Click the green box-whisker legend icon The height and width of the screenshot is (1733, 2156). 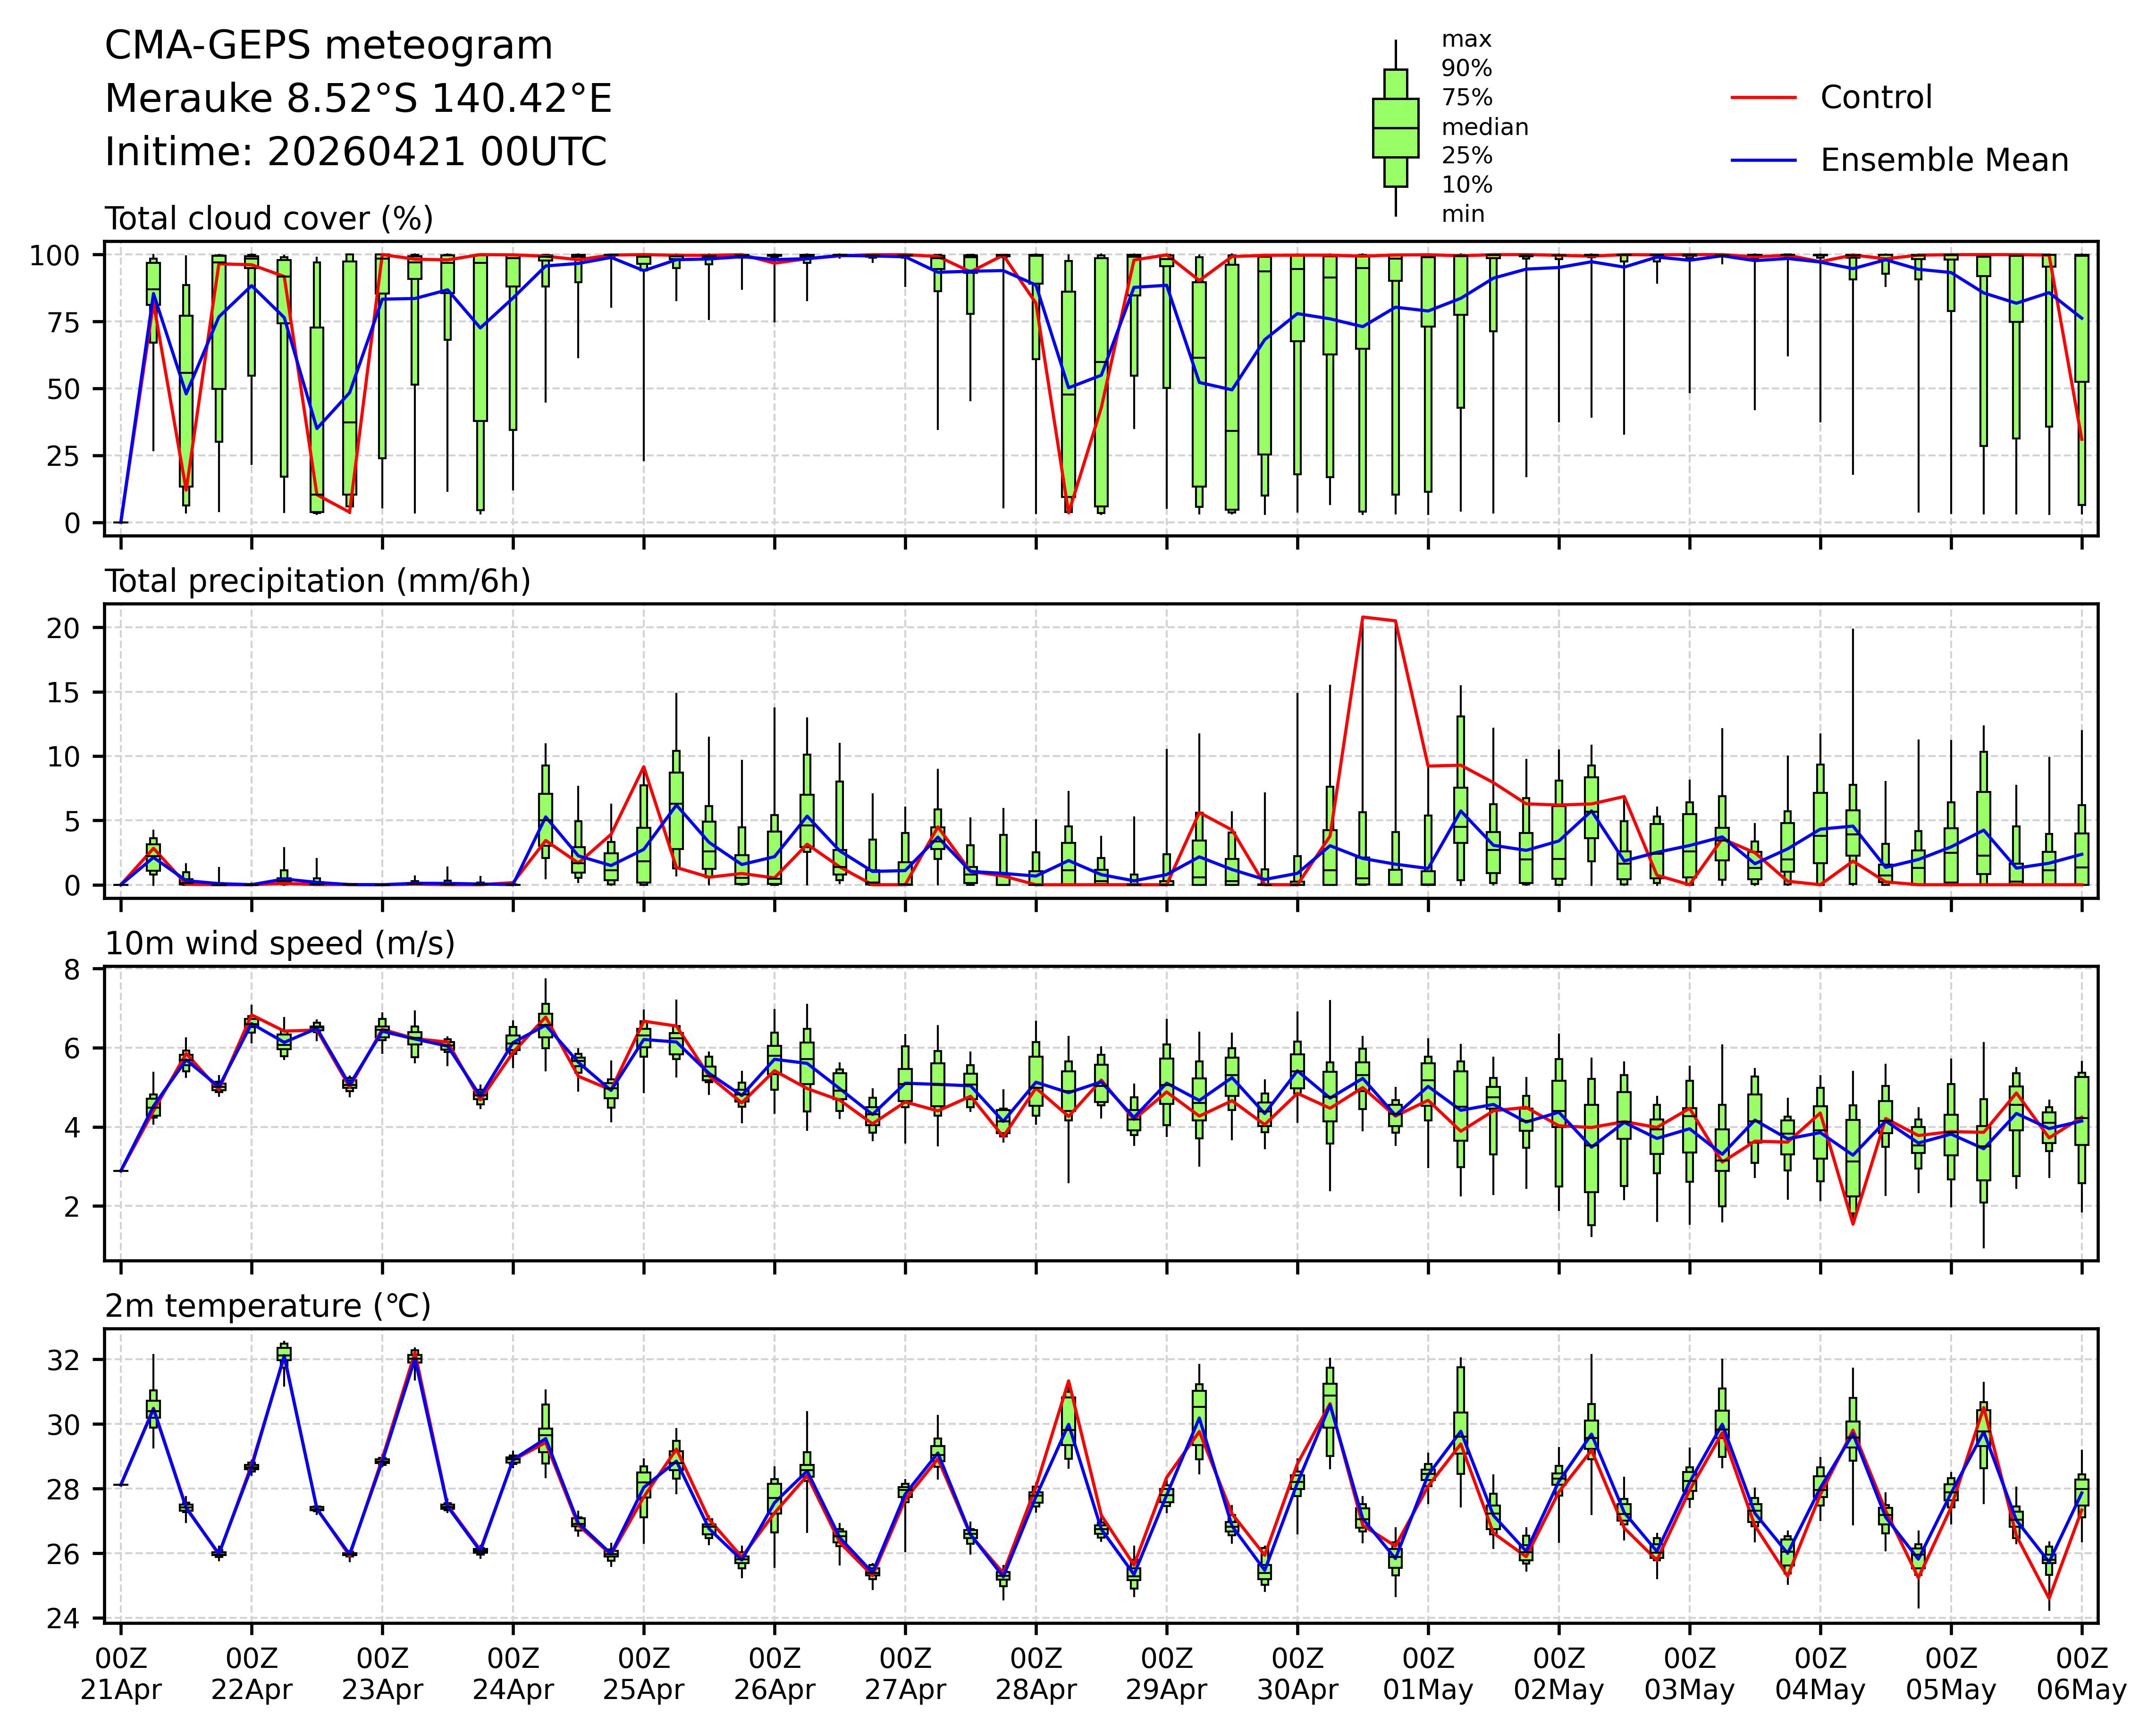(1395, 128)
